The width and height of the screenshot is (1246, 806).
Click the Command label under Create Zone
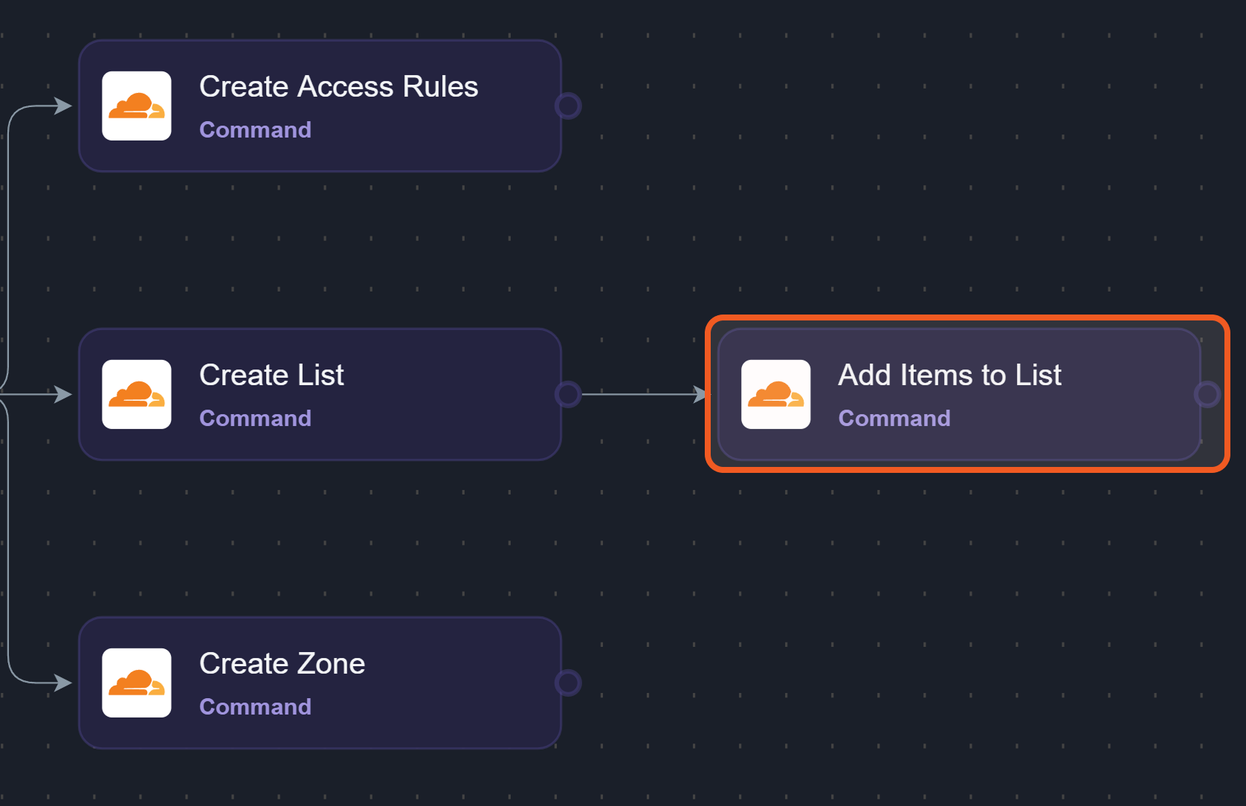255,706
